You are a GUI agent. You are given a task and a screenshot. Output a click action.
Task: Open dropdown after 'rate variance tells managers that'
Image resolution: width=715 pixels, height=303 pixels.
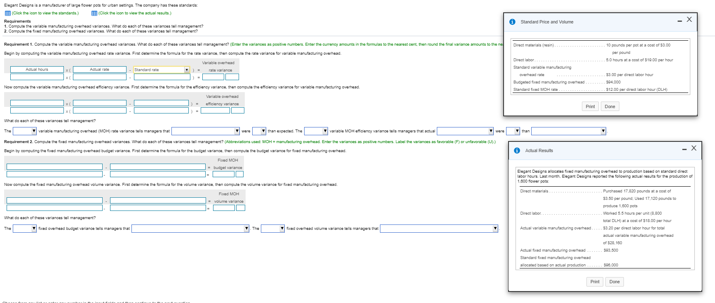pyautogui.click(x=206, y=131)
